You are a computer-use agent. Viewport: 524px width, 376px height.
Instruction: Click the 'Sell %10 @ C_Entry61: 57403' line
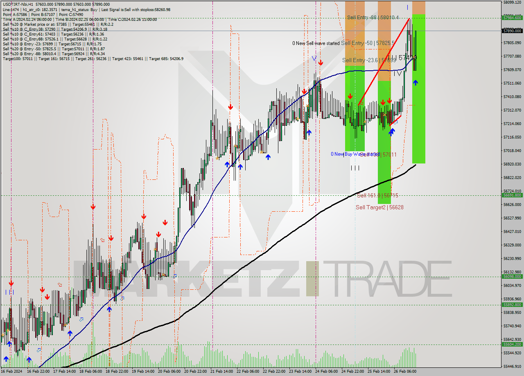(x=53, y=34)
